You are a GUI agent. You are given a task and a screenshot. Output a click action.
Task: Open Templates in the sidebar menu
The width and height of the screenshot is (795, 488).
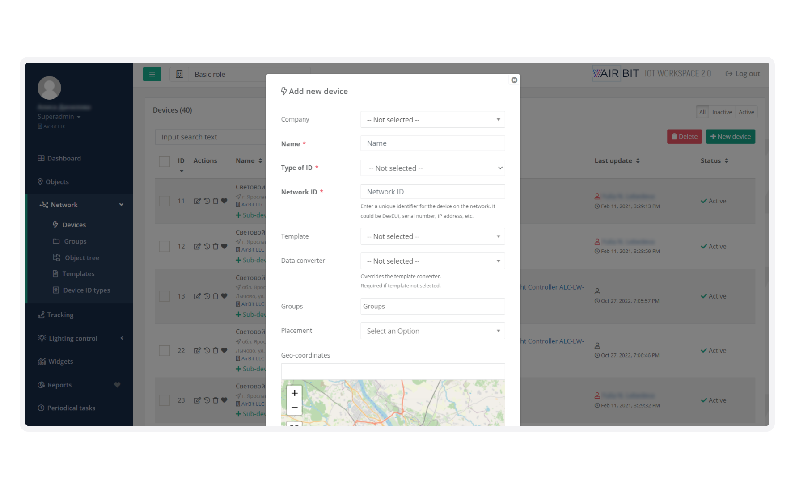(78, 274)
